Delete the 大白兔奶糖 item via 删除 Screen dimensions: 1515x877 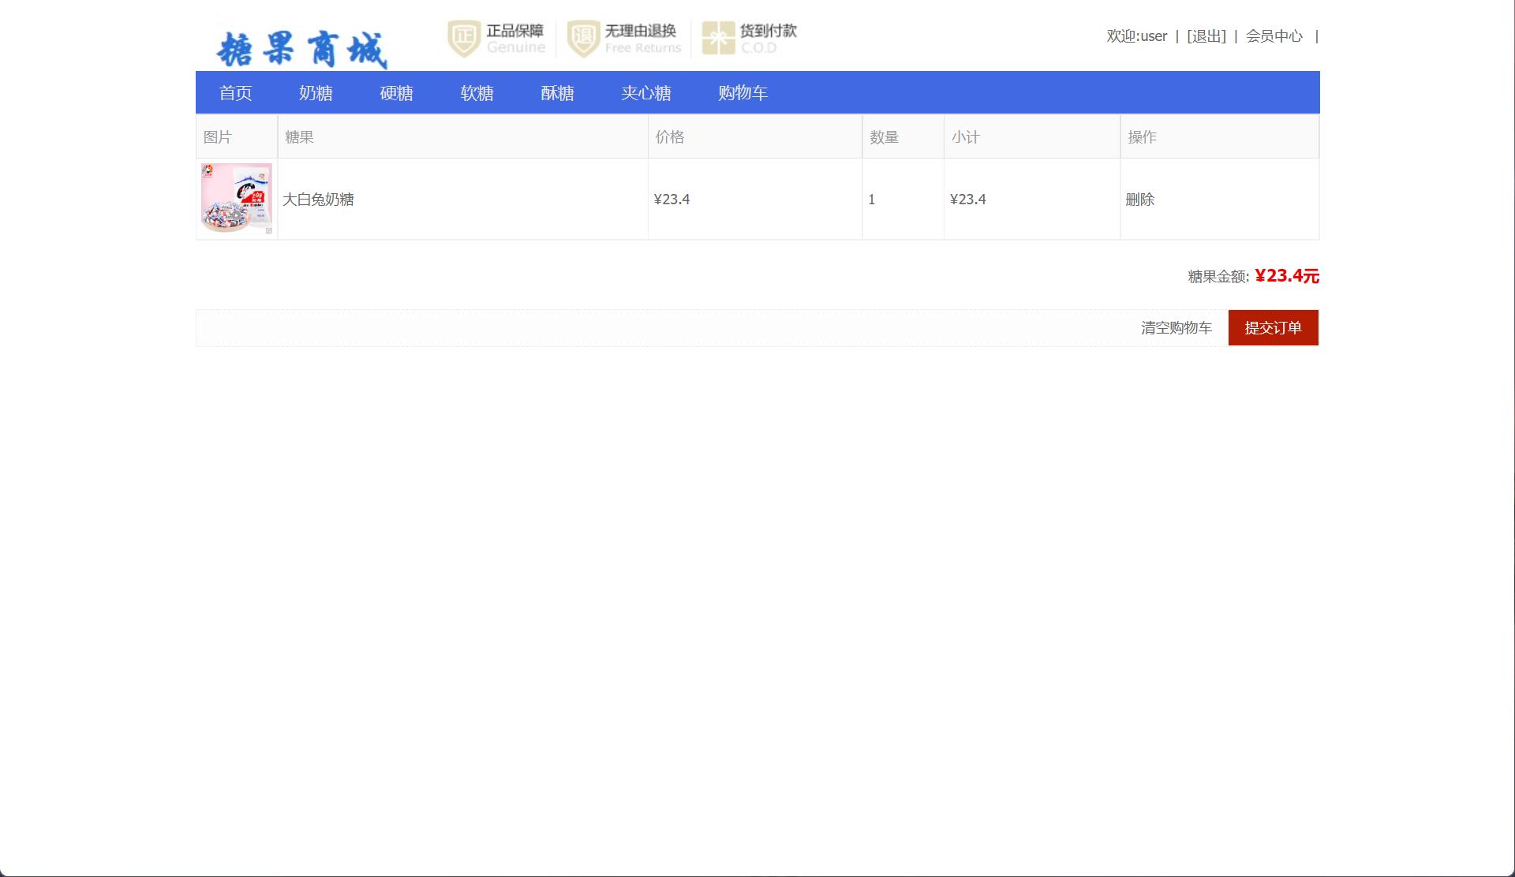tap(1139, 200)
